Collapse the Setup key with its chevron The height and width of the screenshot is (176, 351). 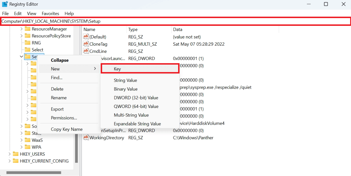point(21,57)
